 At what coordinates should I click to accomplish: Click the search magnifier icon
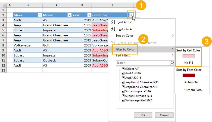point(172,63)
